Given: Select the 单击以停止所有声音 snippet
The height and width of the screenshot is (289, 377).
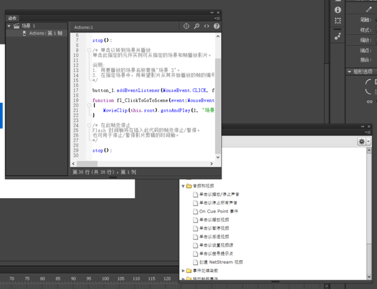Looking at the screenshot, I should [218, 203].
